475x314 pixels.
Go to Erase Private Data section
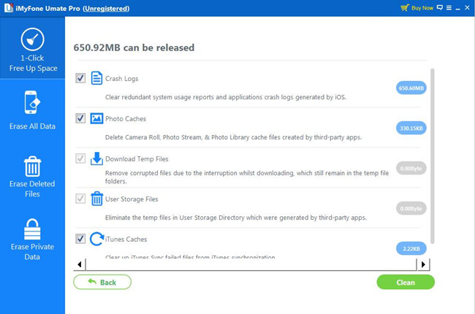click(x=32, y=240)
